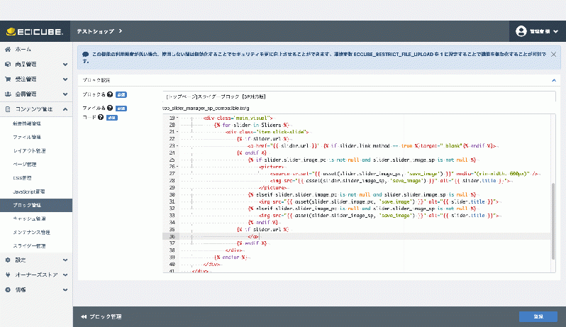Click the 会員管理 users icon
Viewport: 566px width, 327px height.
click(8, 94)
